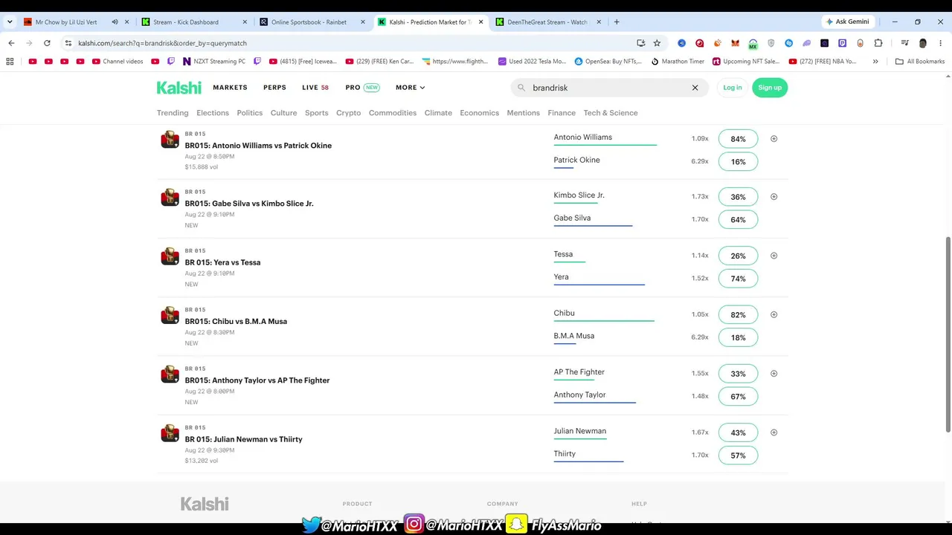Open the Chrome profile avatar
This screenshot has height=535, width=952.
pos(923,43)
